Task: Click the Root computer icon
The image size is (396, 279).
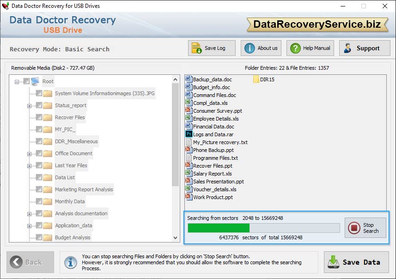Action: pos(35,81)
